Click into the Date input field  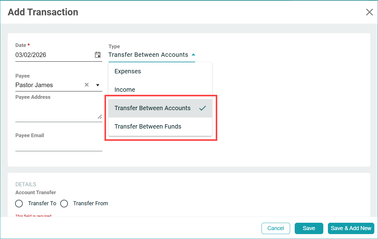click(52, 55)
